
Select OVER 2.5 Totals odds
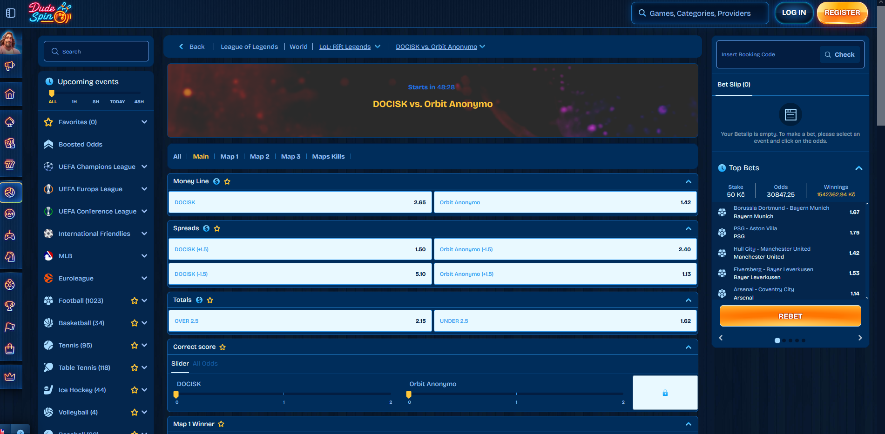tap(300, 321)
